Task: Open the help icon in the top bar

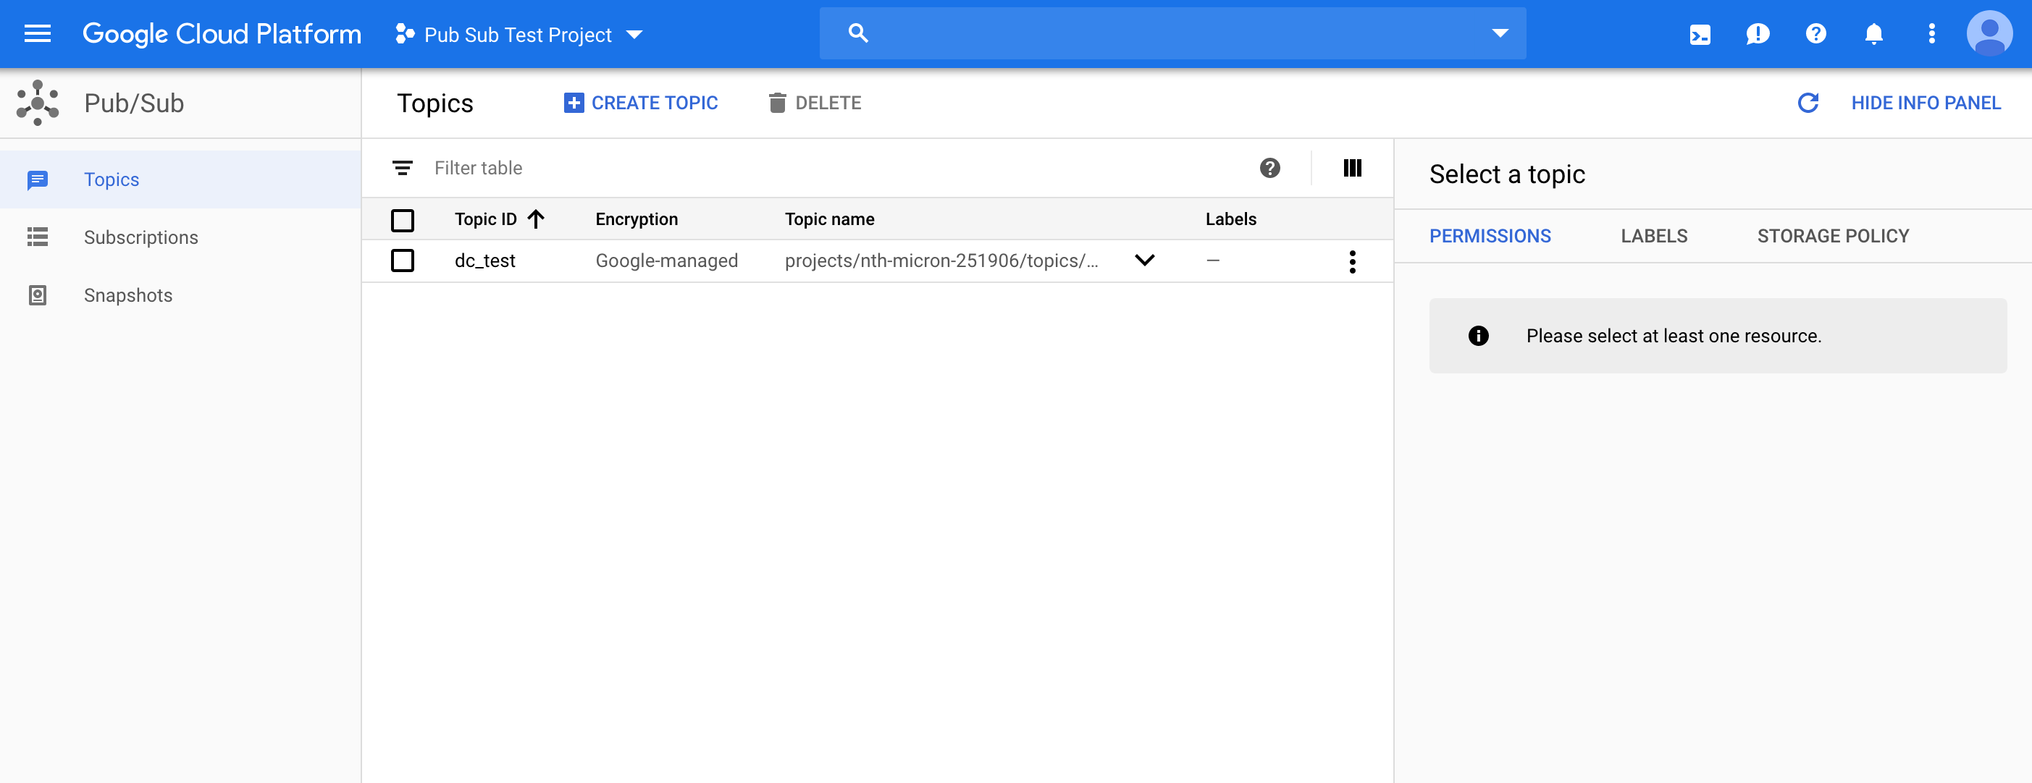Action: (x=1815, y=33)
